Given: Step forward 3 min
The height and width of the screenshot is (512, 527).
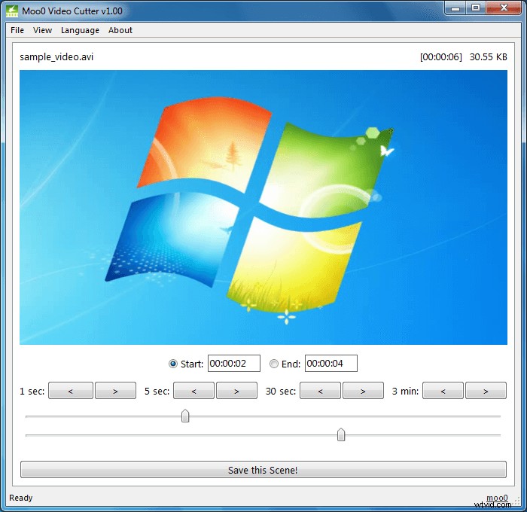Looking at the screenshot, I should coord(486,391).
